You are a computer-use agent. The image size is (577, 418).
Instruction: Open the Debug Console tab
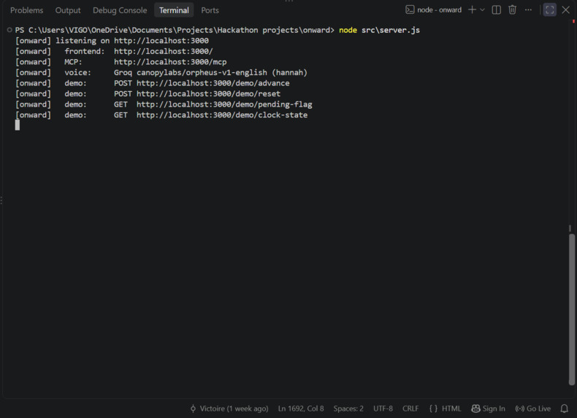point(120,10)
